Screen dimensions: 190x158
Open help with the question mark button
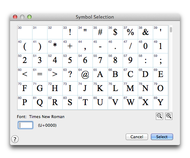coord(15,139)
